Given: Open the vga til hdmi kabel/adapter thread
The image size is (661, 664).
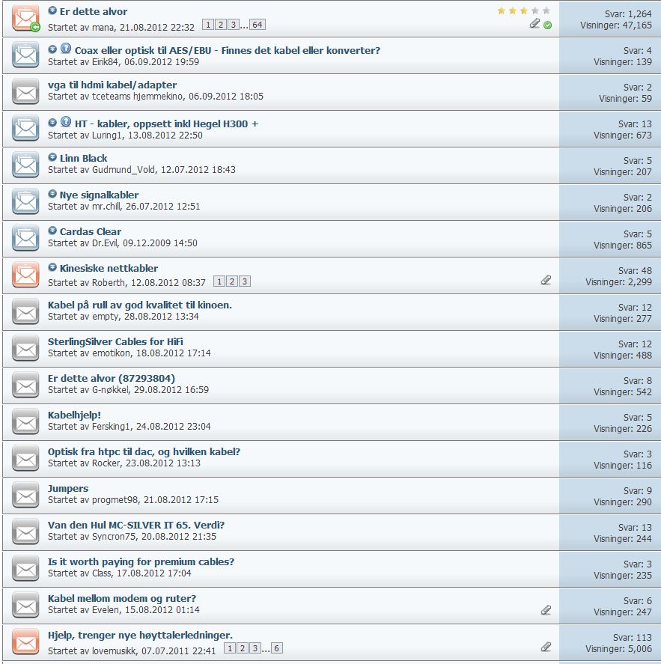Looking at the screenshot, I should [112, 85].
